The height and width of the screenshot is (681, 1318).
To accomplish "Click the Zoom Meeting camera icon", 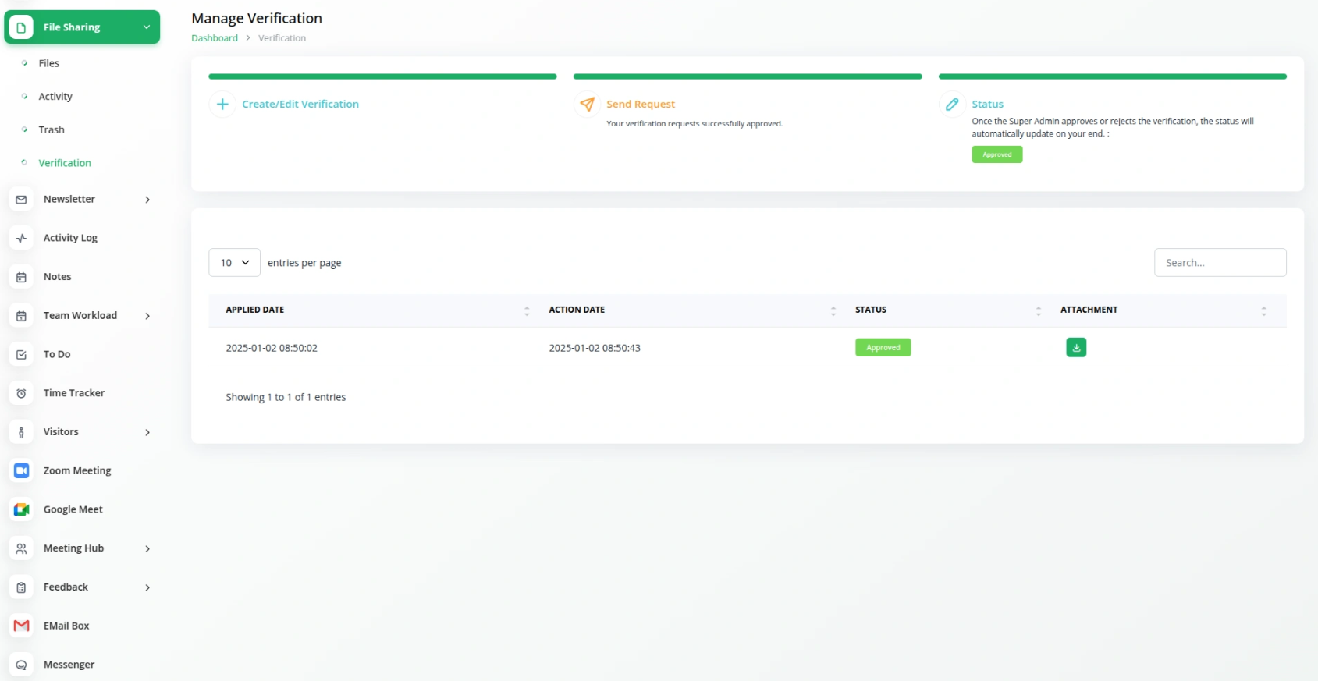I will (x=21, y=470).
